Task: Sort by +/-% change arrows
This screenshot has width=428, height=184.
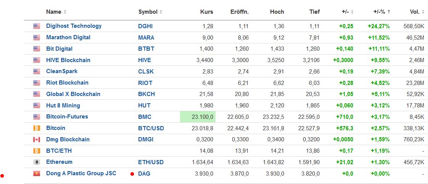Action: pos(389,12)
